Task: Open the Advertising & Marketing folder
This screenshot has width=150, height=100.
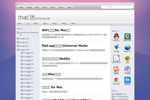Action: 27,33
